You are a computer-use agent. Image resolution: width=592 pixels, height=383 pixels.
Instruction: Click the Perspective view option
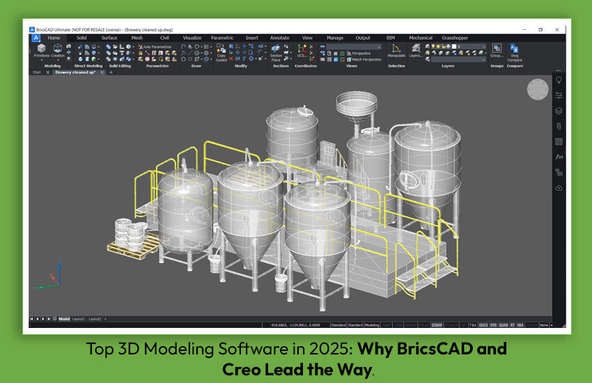[358, 53]
